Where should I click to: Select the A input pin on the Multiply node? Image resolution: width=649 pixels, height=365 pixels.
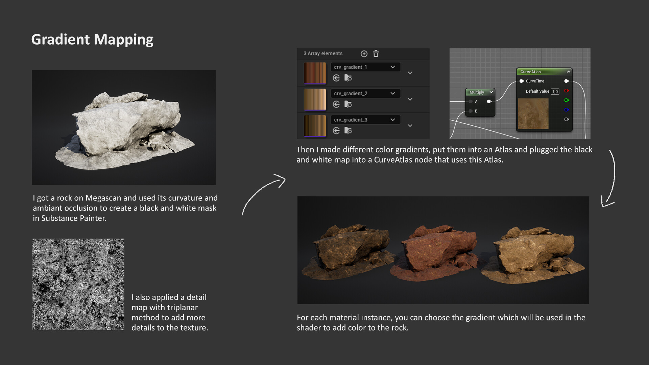[x=471, y=101]
